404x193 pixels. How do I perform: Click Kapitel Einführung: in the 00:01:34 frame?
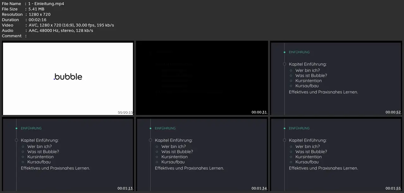click(174, 140)
